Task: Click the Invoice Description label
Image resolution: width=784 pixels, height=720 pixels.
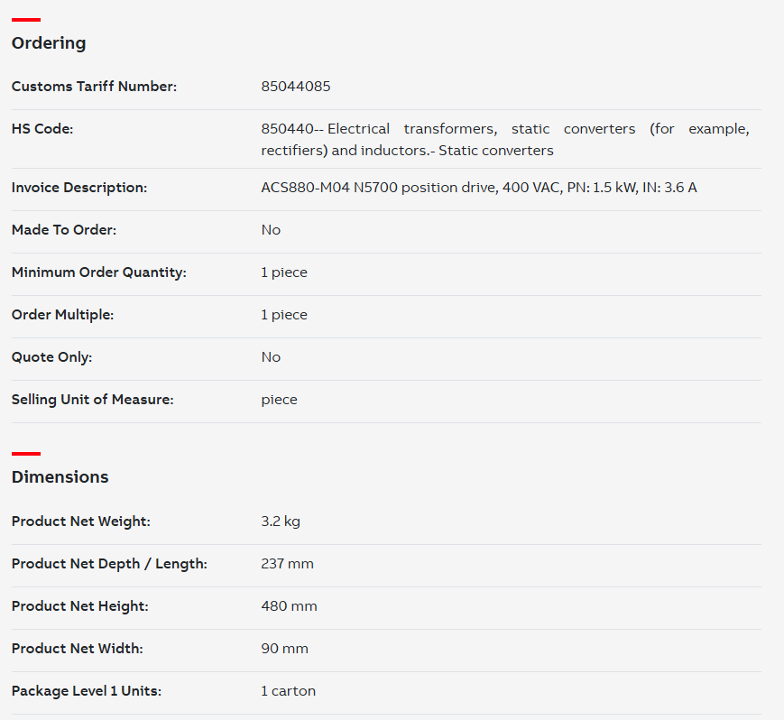Action: (x=79, y=188)
